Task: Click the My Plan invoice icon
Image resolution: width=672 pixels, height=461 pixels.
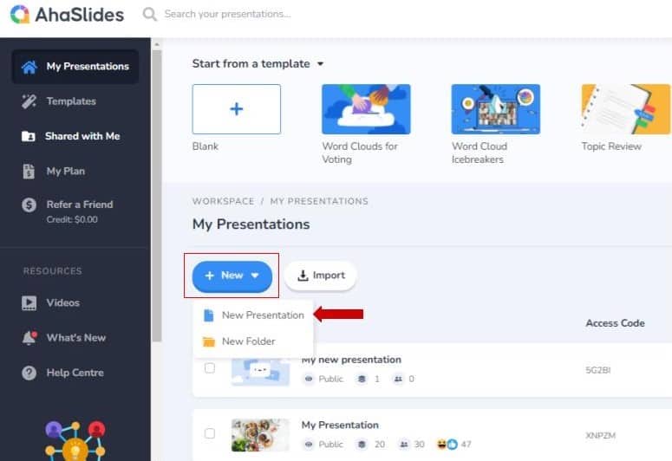Action: tap(29, 172)
